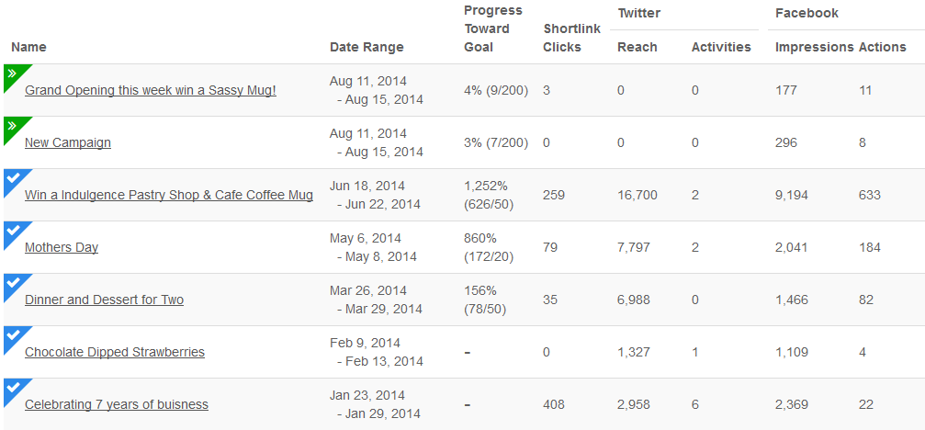Sort by Progress Toward Goal header

(493, 28)
